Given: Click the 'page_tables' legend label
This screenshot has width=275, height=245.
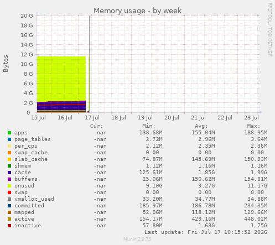Looking at the screenshot, I should pos(33,139).
